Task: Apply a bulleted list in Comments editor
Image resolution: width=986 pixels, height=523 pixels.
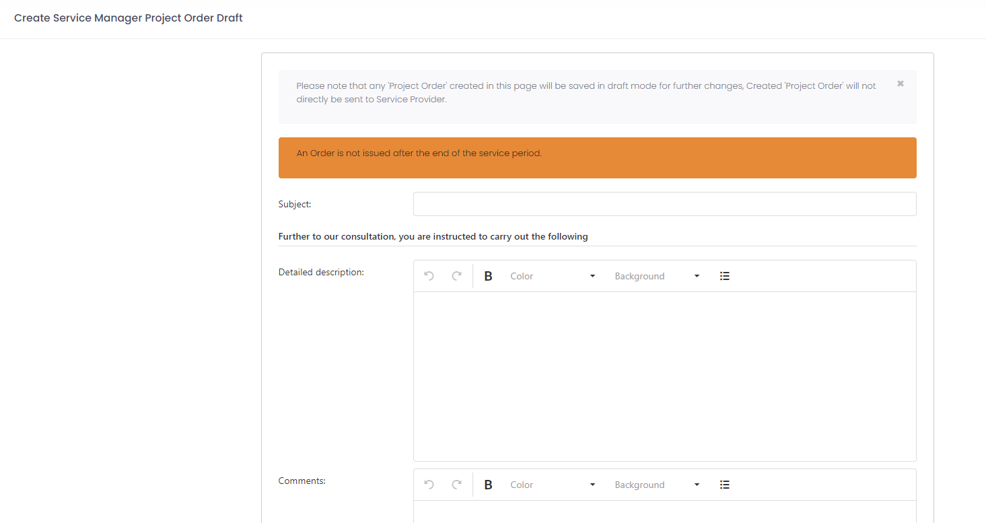Action: (725, 484)
